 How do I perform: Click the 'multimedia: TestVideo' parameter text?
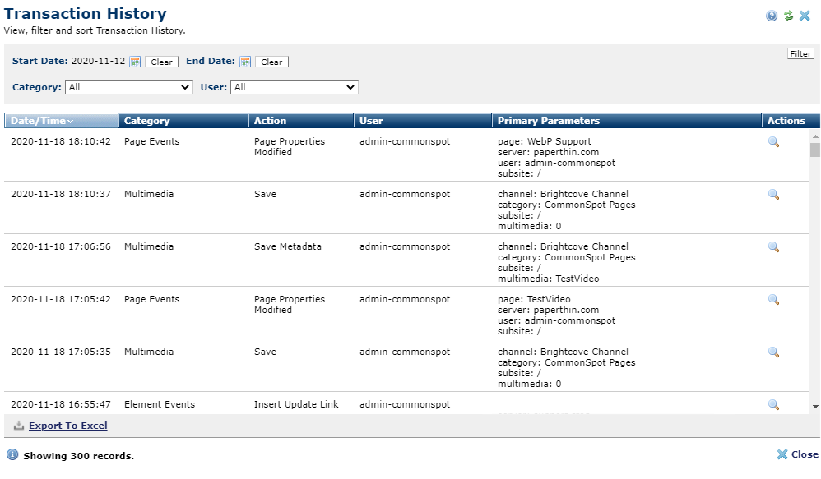[x=548, y=279]
